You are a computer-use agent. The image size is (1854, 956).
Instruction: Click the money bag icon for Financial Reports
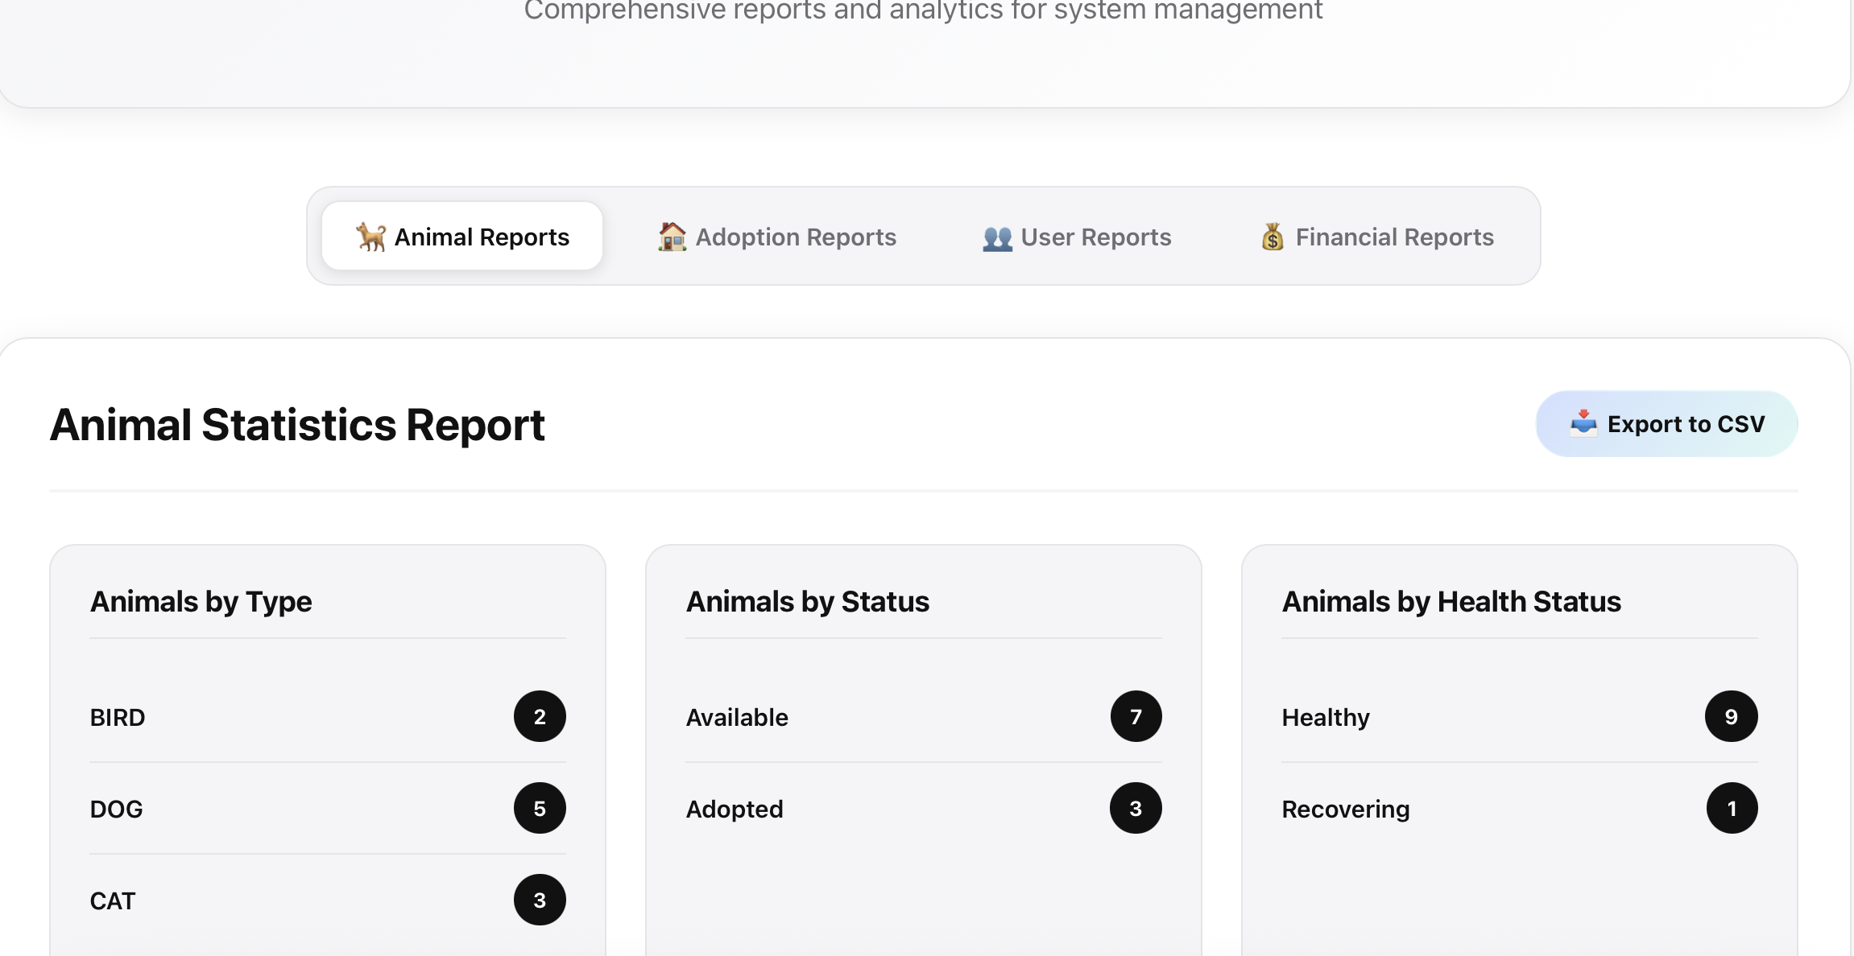(x=1273, y=236)
